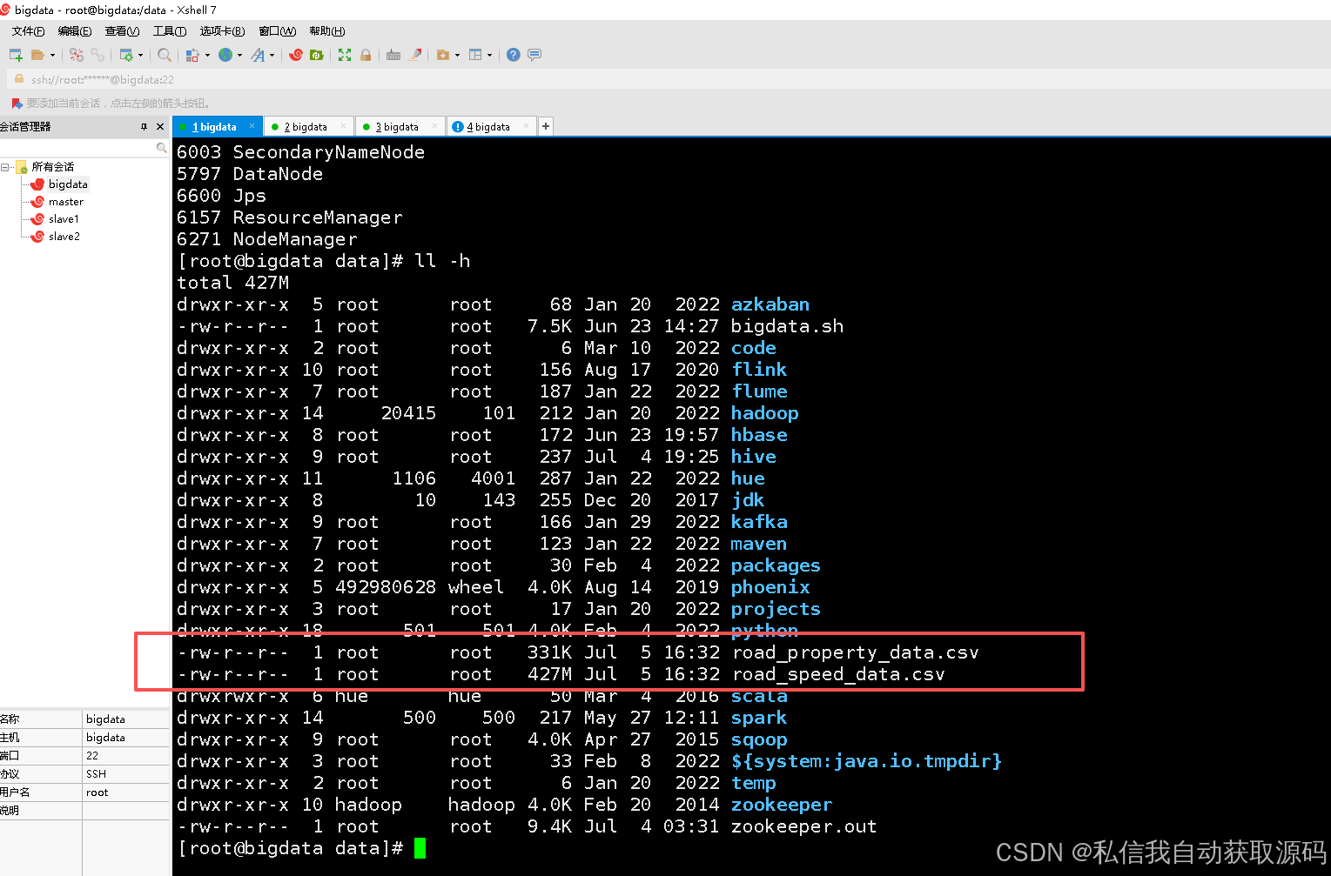Close the '1 bigdata' tab

(x=252, y=126)
